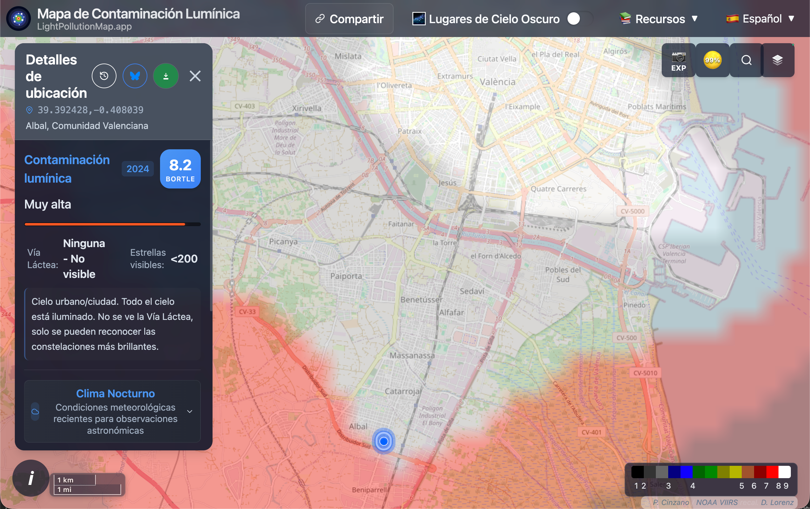Click the history clock icon
The width and height of the screenshot is (810, 509).
pos(104,76)
